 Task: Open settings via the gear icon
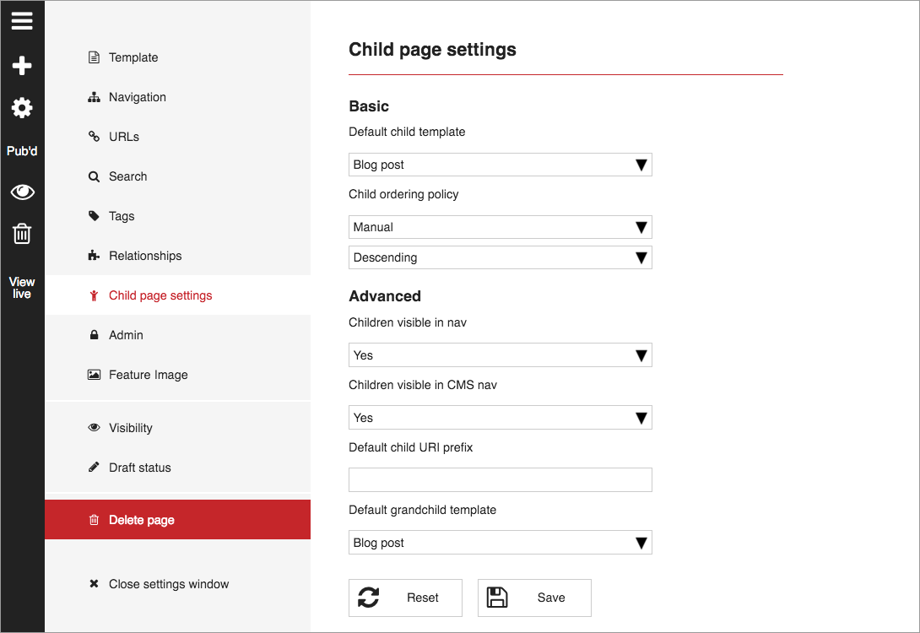(x=22, y=108)
